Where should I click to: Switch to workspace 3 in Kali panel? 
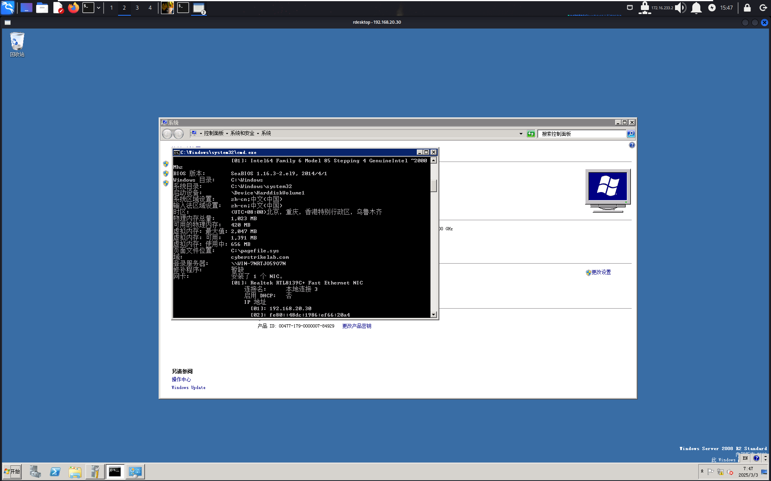[x=137, y=8]
